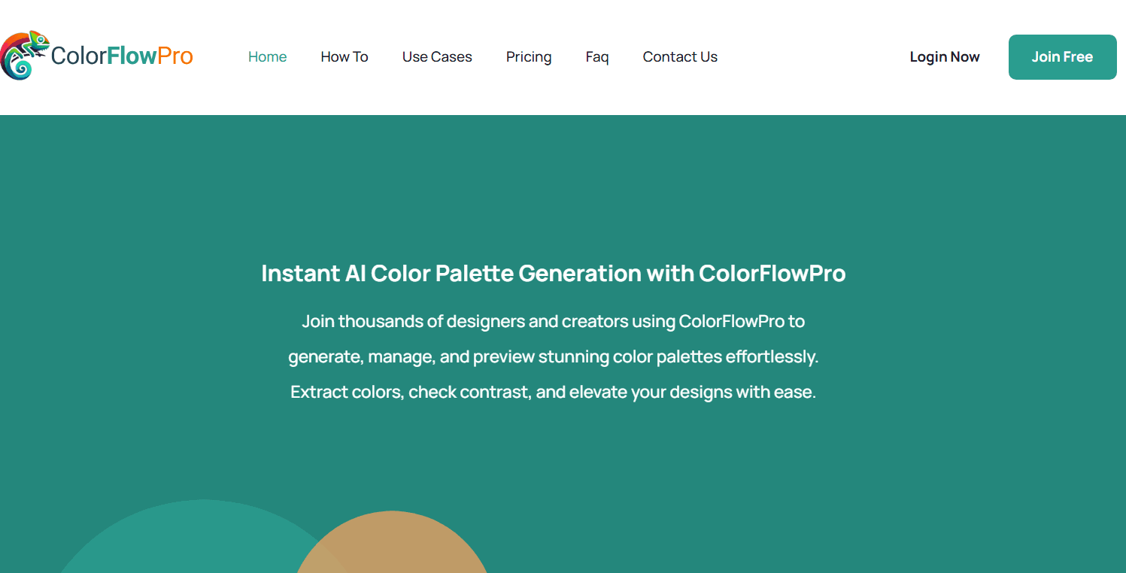Click the Login Now link
Viewport: 1126px width, 573px height.
(945, 56)
